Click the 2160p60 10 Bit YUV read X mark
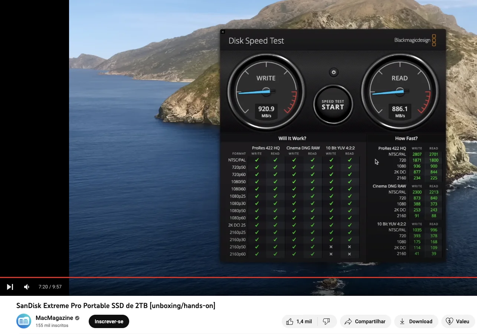The image size is (477, 334). pyautogui.click(x=349, y=254)
